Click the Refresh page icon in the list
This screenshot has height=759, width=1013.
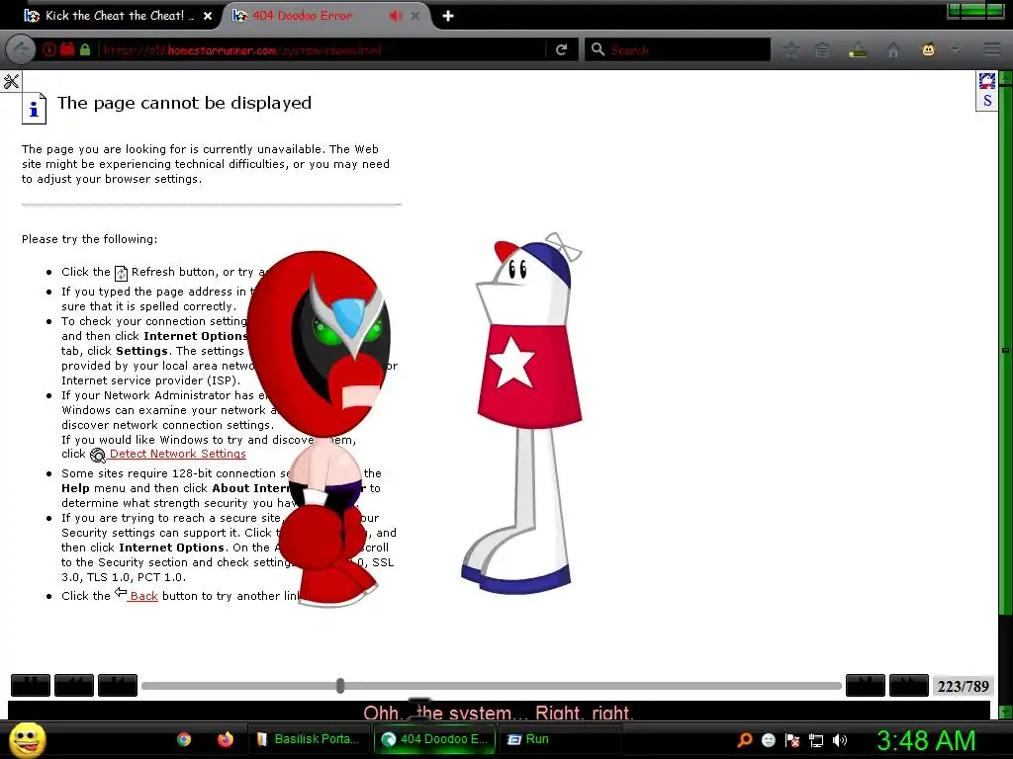(121, 273)
